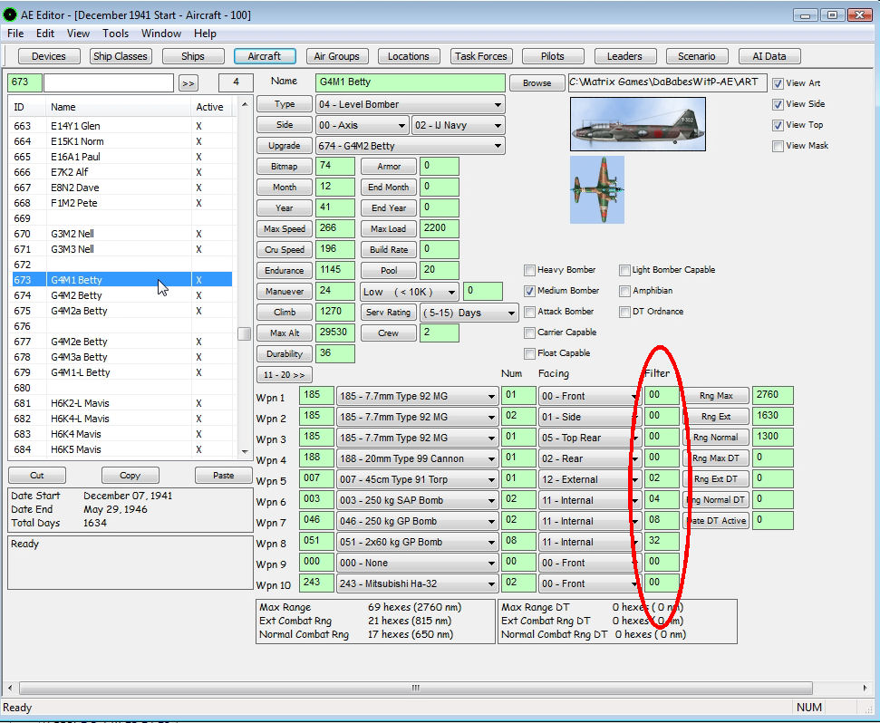Click the Browse button next to the art path
880x723 pixels.
coord(536,82)
